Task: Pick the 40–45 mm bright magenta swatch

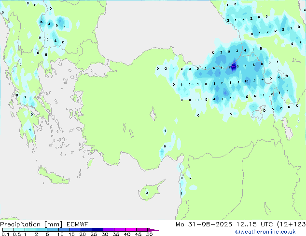Action: tap(131, 230)
